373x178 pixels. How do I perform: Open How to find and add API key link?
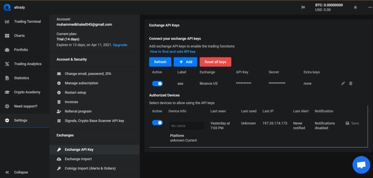[x=173, y=52]
